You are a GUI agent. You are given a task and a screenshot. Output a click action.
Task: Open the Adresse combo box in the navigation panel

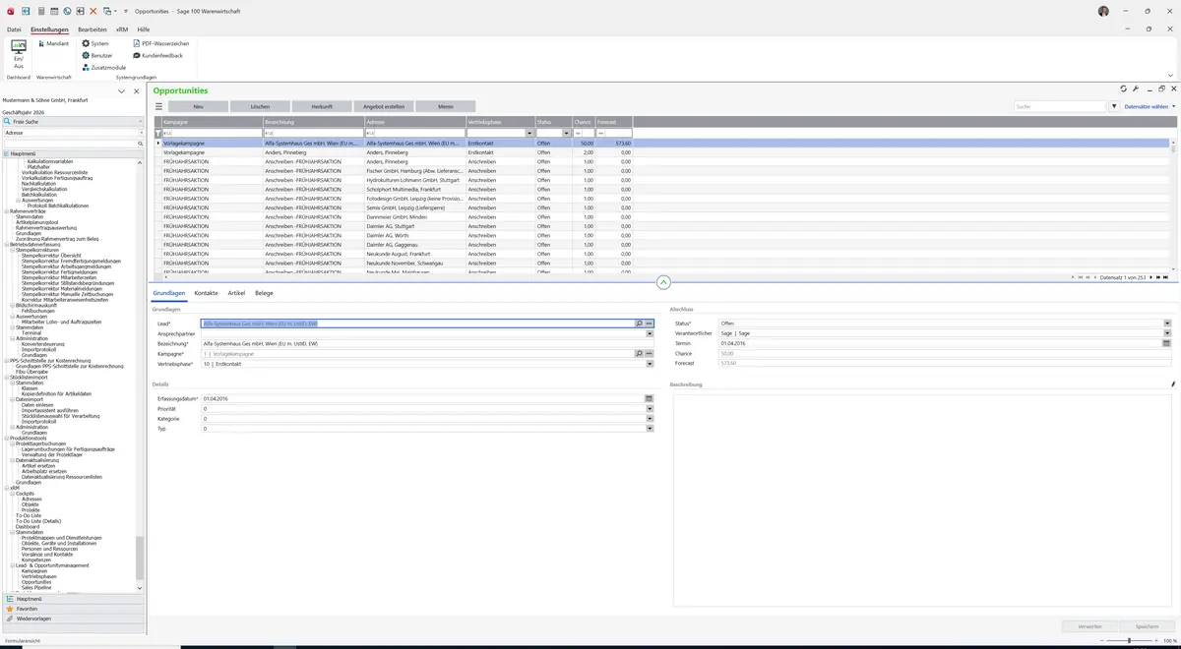point(74,133)
